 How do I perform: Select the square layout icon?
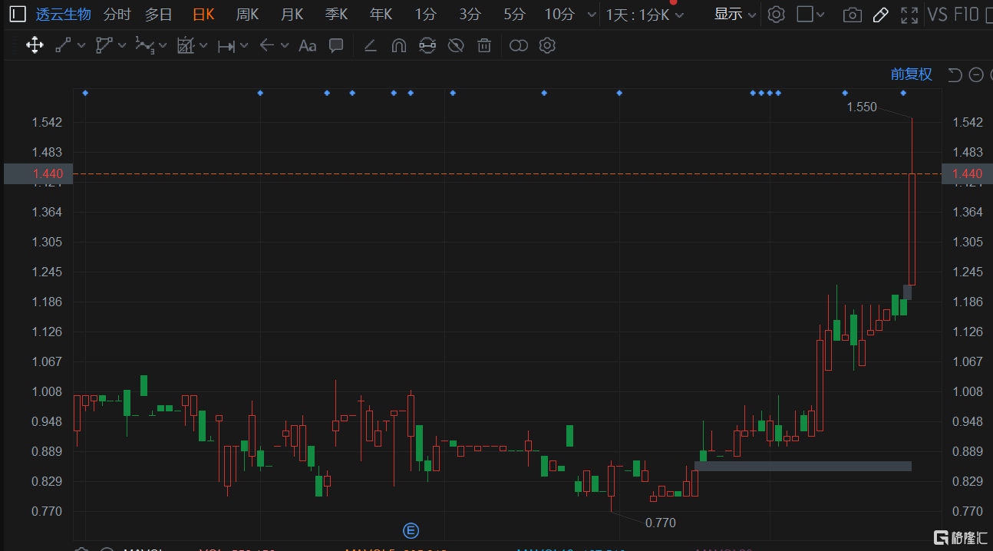coord(805,14)
